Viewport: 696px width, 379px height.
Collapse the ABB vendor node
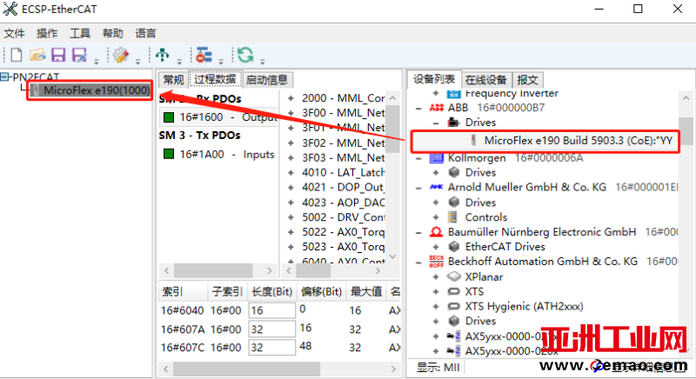418,108
